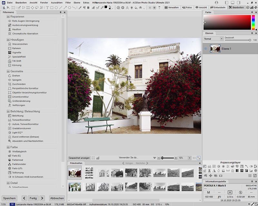Open the Weißabgleich white balance tool

click(x=19, y=151)
